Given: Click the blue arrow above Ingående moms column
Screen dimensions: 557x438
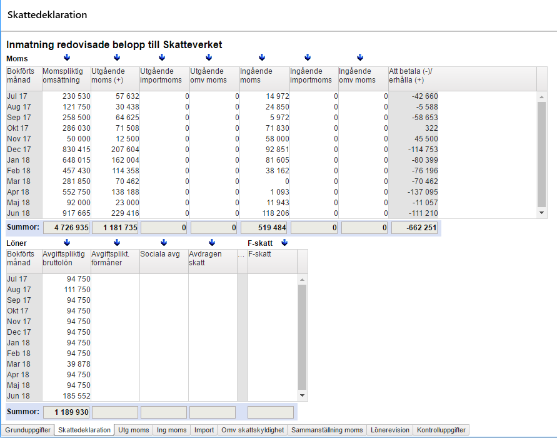Looking at the screenshot, I should pyautogui.click(x=262, y=57).
